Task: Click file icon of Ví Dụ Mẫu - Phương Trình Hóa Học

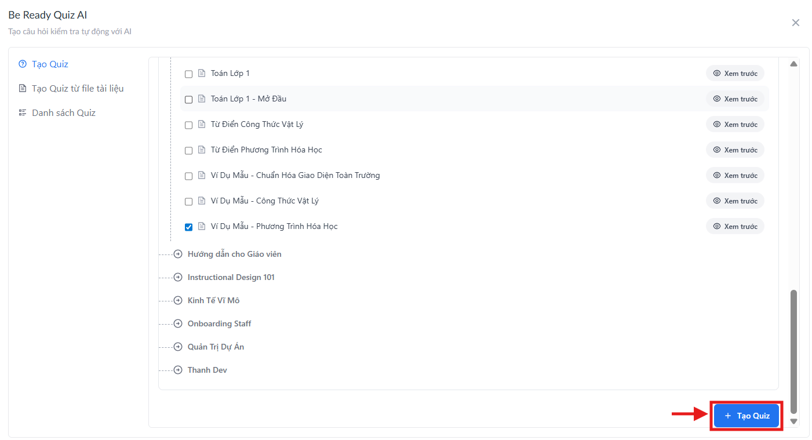Action: click(x=202, y=227)
